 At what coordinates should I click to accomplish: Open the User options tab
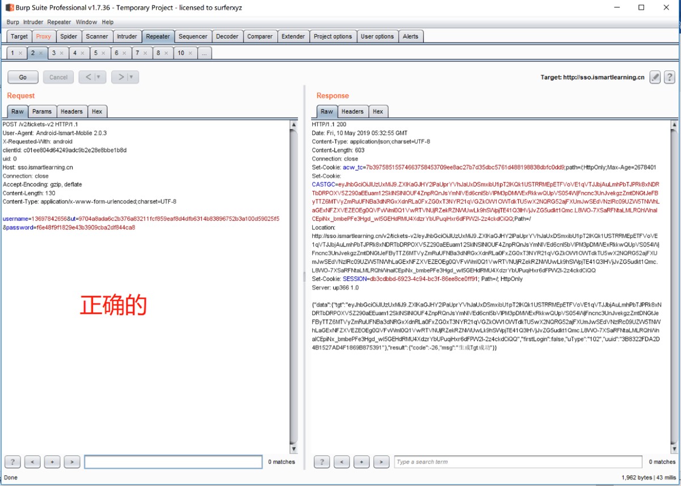coord(377,36)
